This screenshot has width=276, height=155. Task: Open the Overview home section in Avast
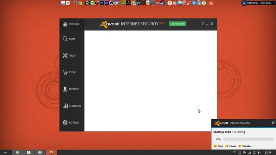click(72, 24)
